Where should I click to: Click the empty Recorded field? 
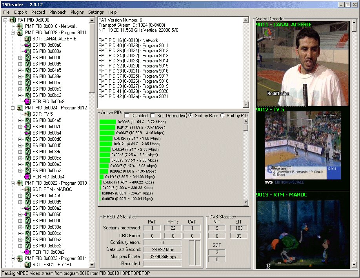[163, 264]
